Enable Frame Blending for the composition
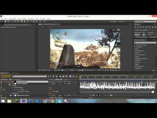The image size is (157, 118). pyautogui.click(x=63, y=76)
